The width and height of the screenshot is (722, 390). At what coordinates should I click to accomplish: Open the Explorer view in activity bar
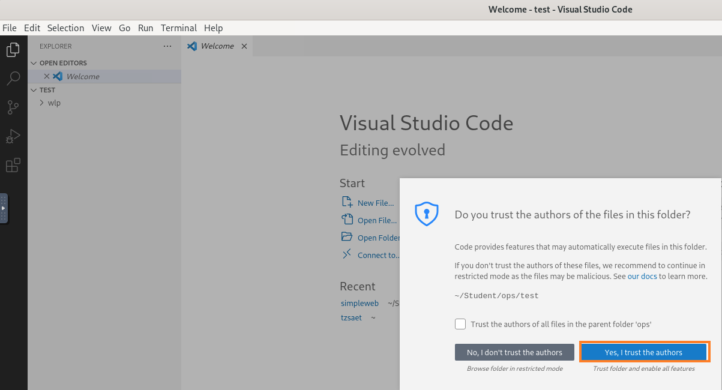click(13, 50)
